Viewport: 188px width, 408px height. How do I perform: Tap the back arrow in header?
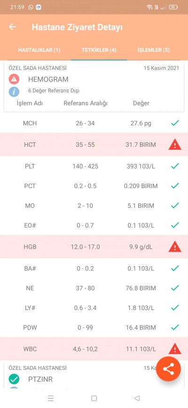click(x=13, y=27)
